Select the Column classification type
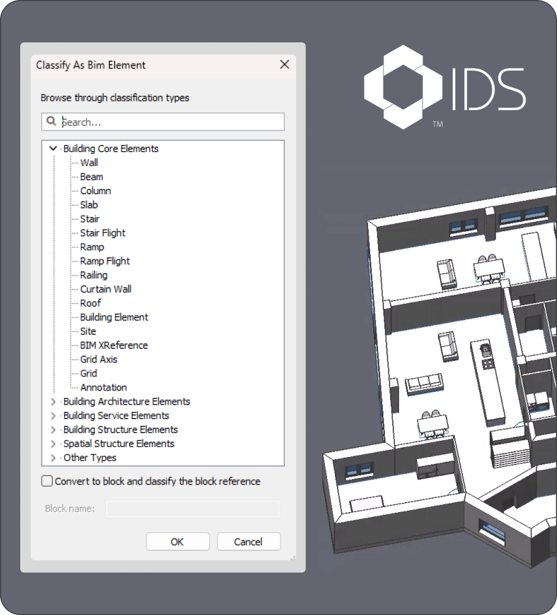557x615 pixels. pos(95,190)
